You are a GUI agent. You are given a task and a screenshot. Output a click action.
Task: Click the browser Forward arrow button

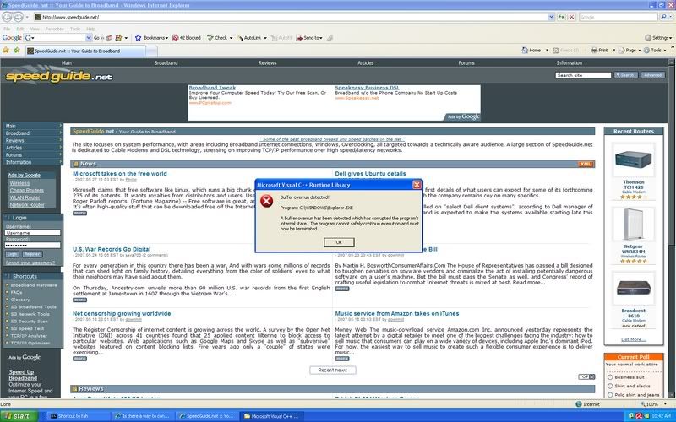point(18,17)
